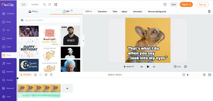Screen dimensions: 213x101
Task: Select the green audio track
Action: coord(39,96)
